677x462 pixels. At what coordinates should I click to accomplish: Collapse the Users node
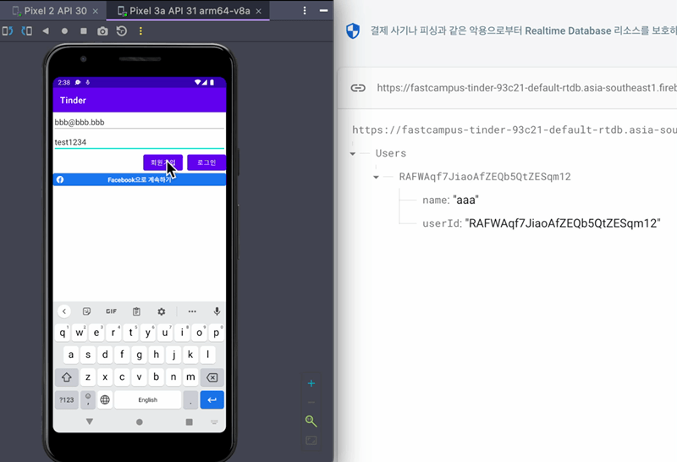coord(353,154)
